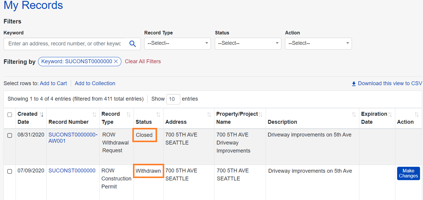Sort by Status column arrows
Image resolution: width=423 pixels, height=200 pixels.
(x=158, y=114)
